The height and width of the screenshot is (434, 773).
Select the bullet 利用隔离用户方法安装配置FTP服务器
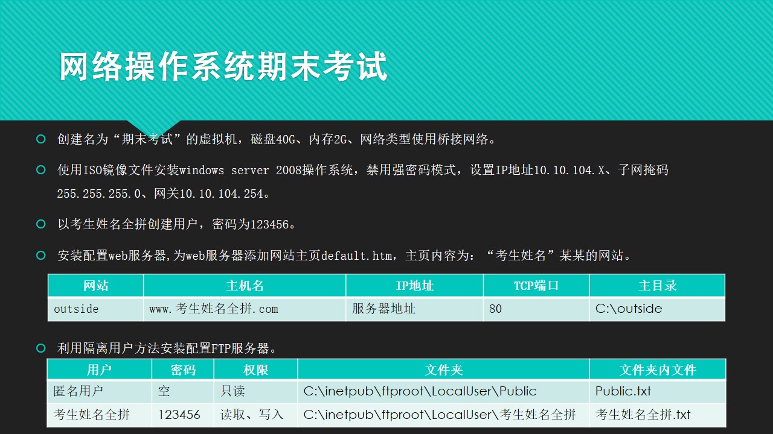(167, 348)
